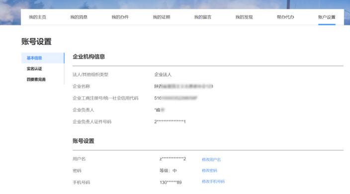Screen dimensions: 350x194
Task: Click the password level 等级：中 text
Action: pos(168,171)
